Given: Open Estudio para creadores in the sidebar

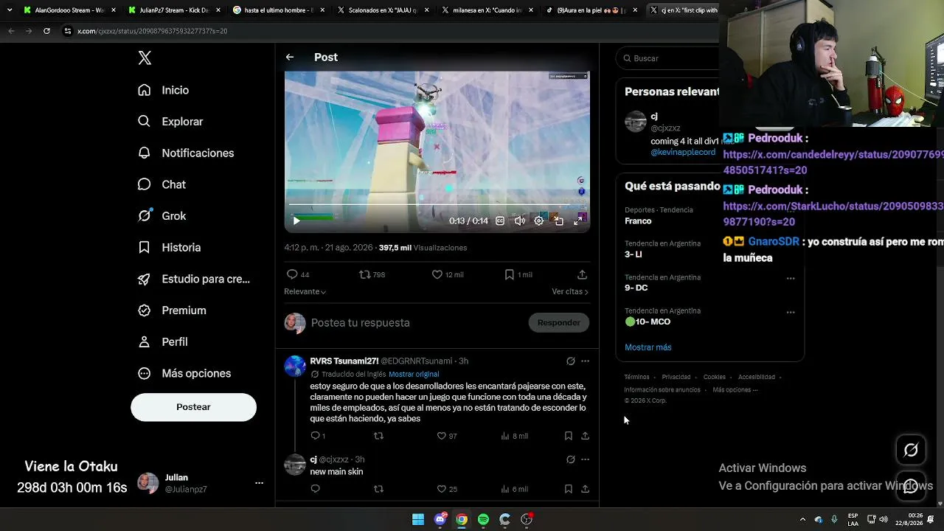Looking at the screenshot, I should pyautogui.click(x=193, y=279).
